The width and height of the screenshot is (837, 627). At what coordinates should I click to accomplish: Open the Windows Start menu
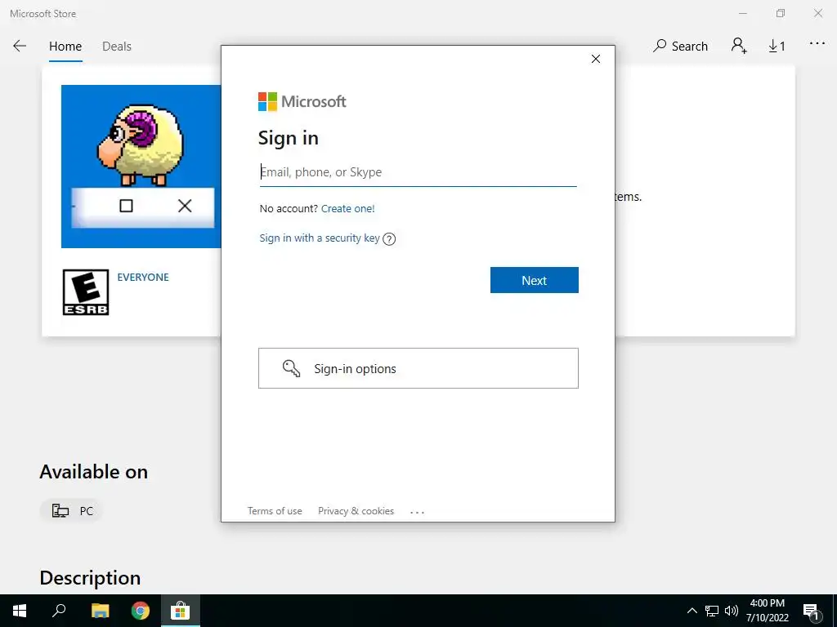point(20,611)
